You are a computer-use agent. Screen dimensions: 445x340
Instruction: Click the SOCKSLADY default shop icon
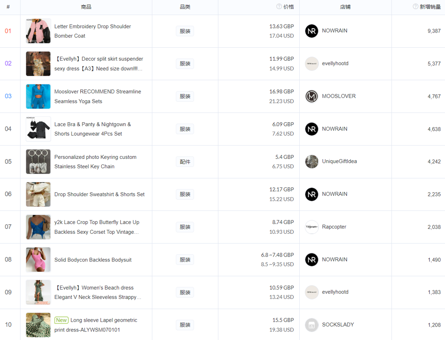(312, 325)
